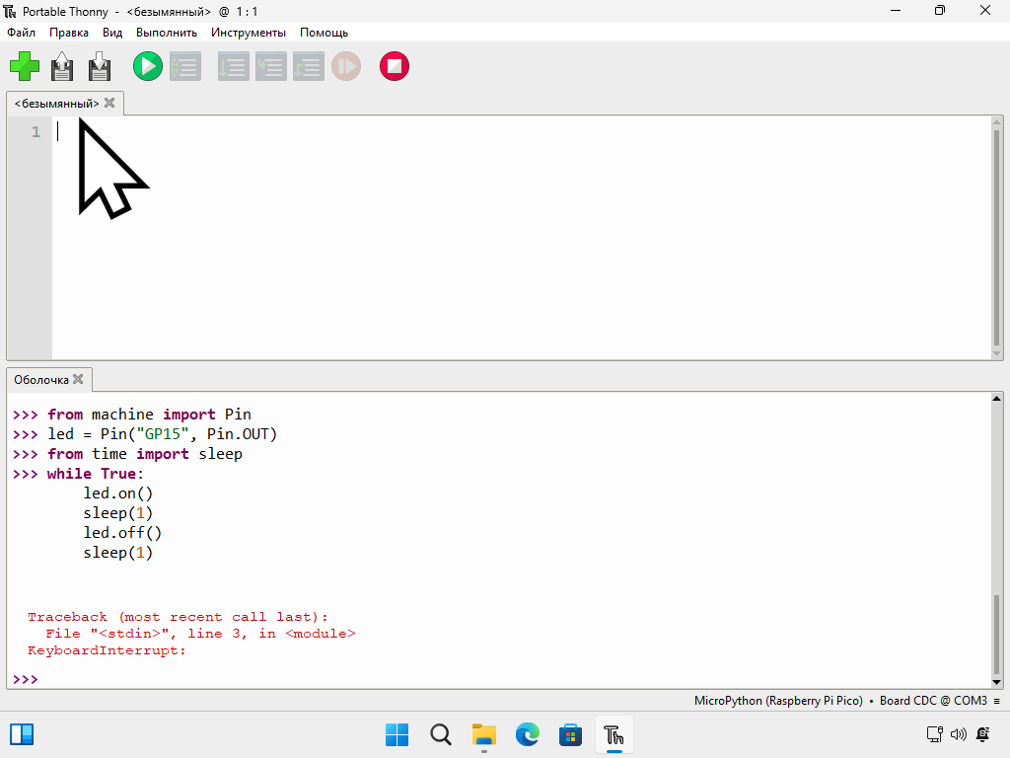Open the Выполнить menu
Viewport: 1010px width, 758px height.
coord(166,33)
